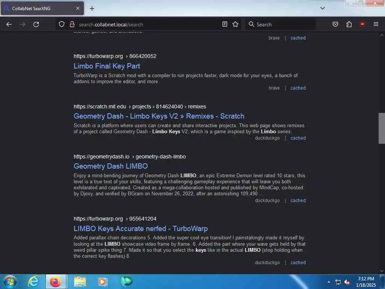This screenshot has height=289, width=385.
Task: Close the CollabNet SearXNG tab
Action: [77, 8]
